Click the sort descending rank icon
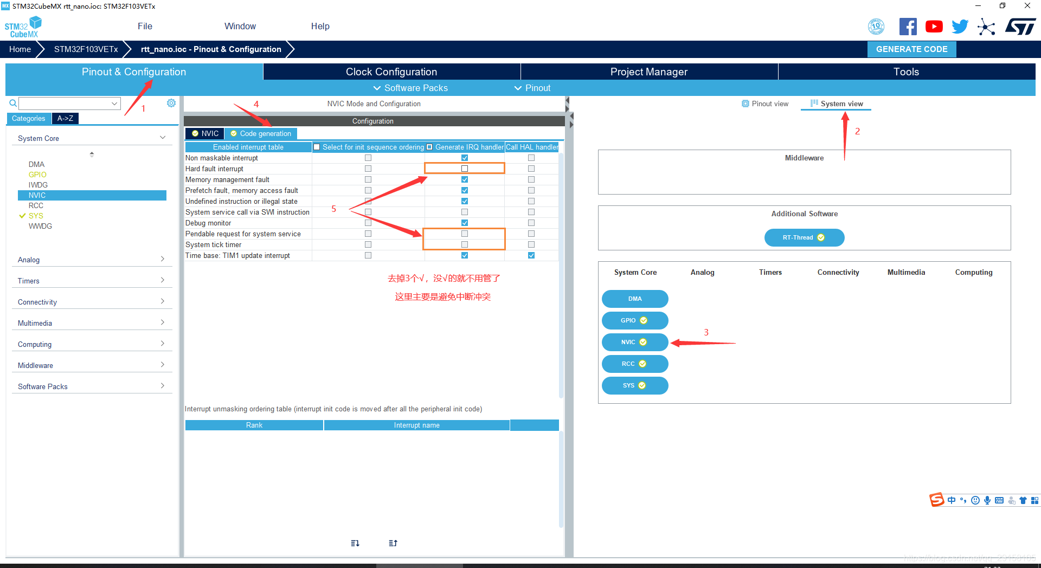The image size is (1041, 568). [355, 543]
